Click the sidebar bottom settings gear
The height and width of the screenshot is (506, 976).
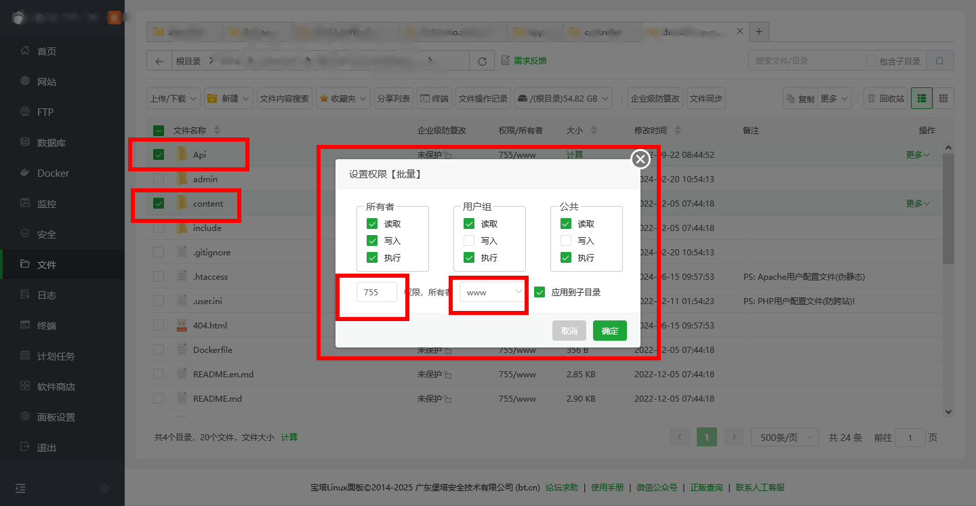104,488
